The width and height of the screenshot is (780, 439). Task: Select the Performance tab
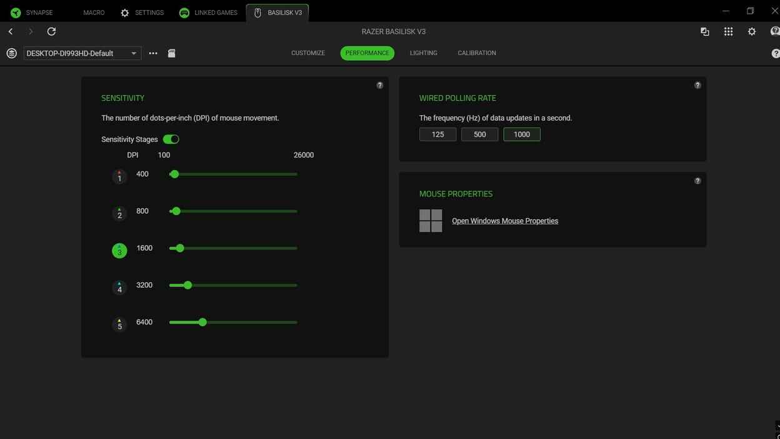point(367,53)
